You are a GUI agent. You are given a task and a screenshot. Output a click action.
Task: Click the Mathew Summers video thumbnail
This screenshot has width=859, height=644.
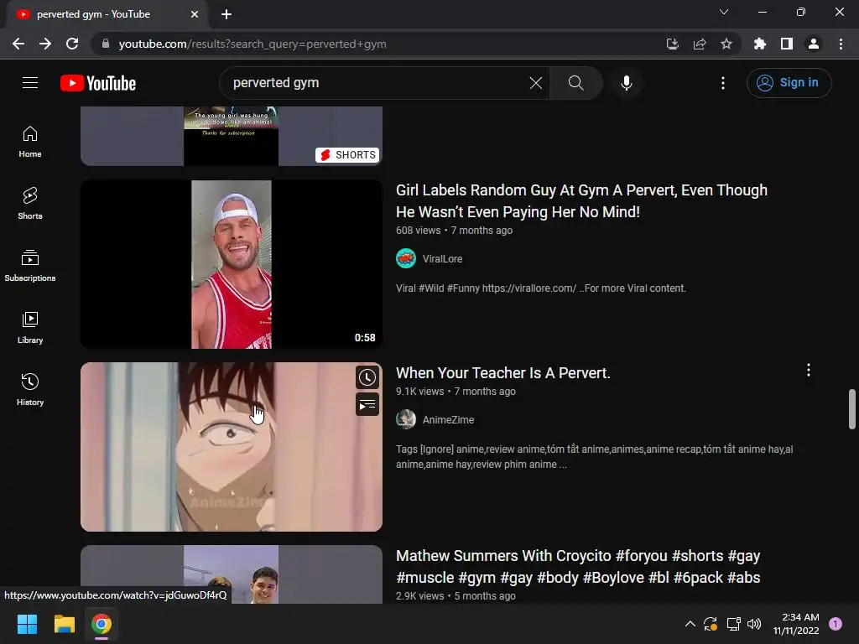[x=232, y=574]
